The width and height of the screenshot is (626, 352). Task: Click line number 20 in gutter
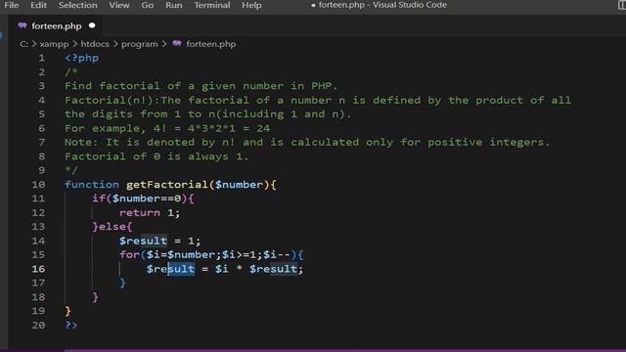[x=38, y=326]
